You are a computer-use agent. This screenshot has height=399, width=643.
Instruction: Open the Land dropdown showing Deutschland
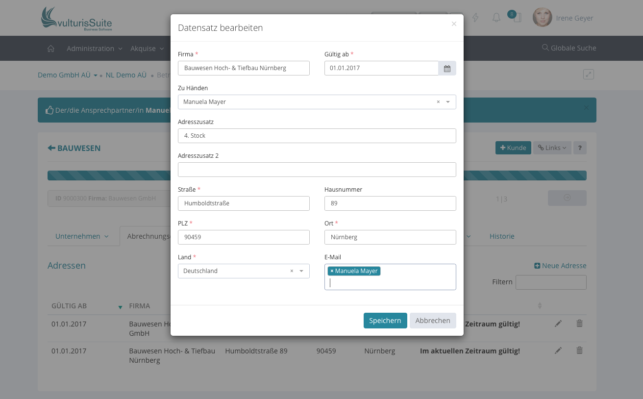pos(301,271)
